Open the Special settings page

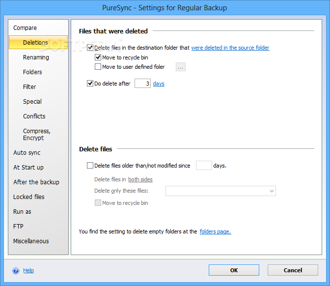tap(32, 102)
